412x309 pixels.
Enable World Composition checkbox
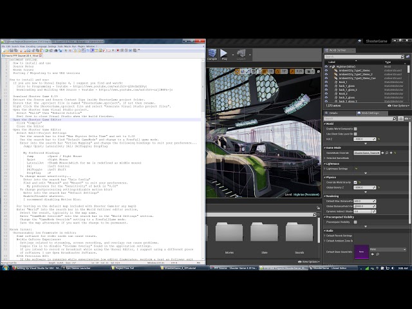355,129
